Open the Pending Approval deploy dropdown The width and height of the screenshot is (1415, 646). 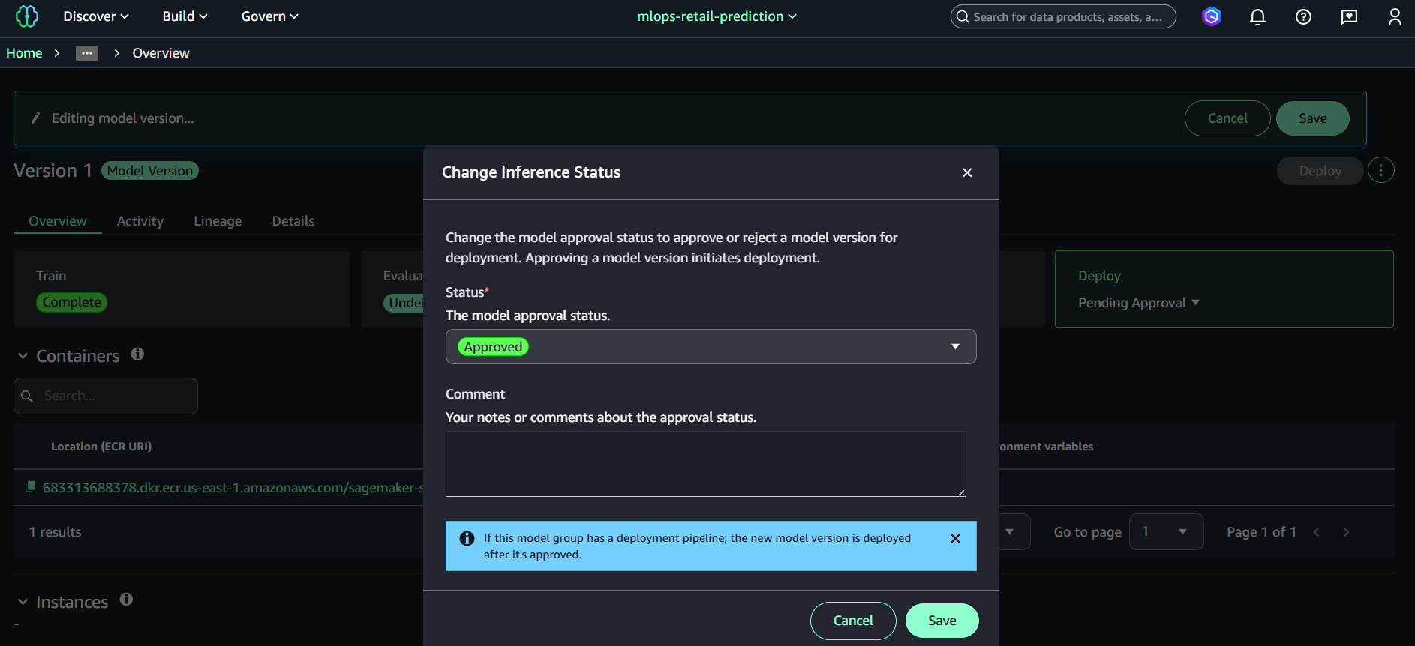coord(1138,303)
